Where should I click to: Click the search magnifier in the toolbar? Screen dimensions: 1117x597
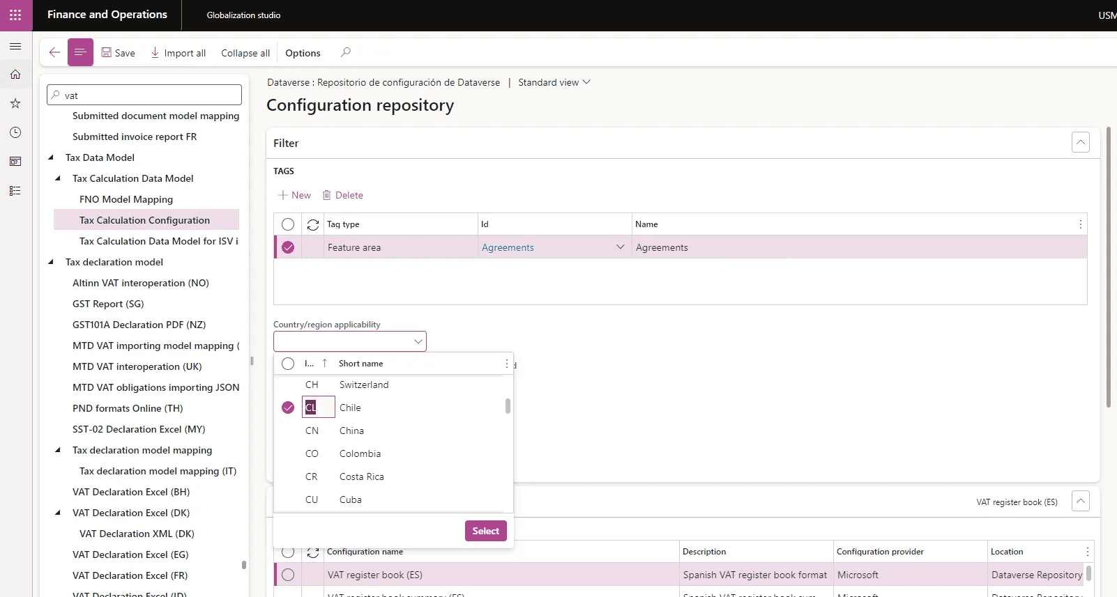(345, 52)
